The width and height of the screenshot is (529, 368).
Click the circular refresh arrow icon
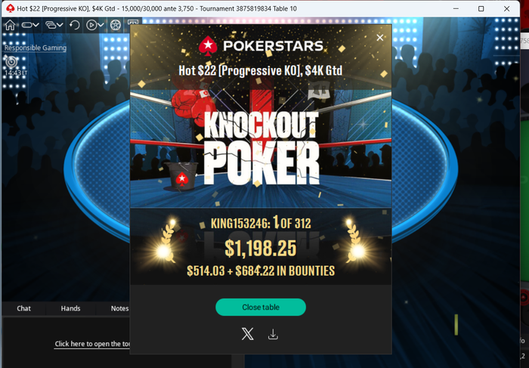pyautogui.click(x=75, y=25)
